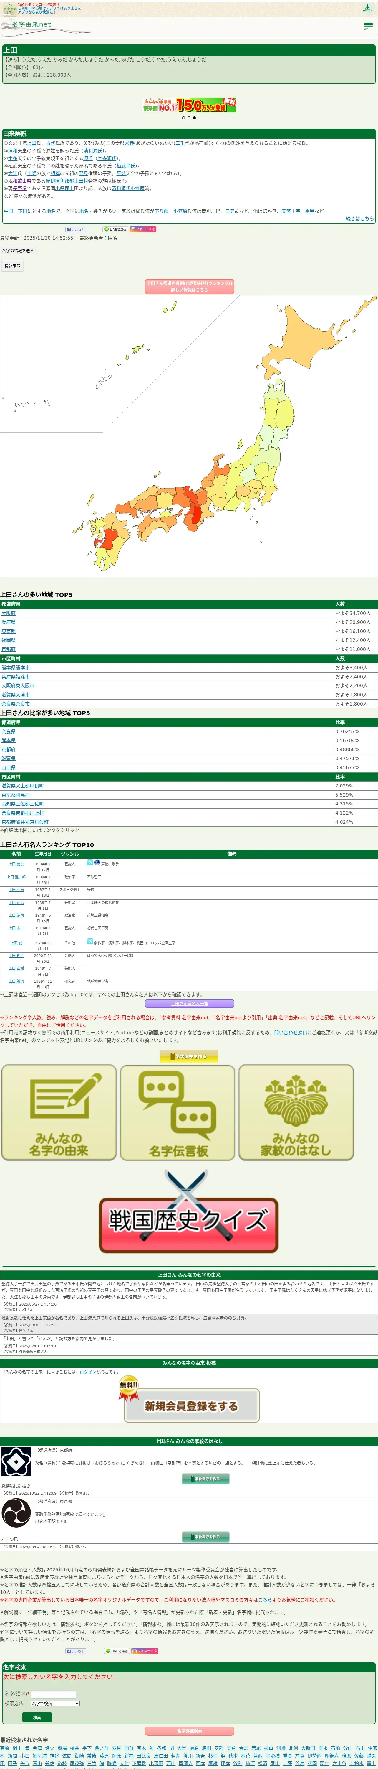Click the green 検索 button
Viewport: 378px width, 1769px height.
click(x=37, y=1717)
